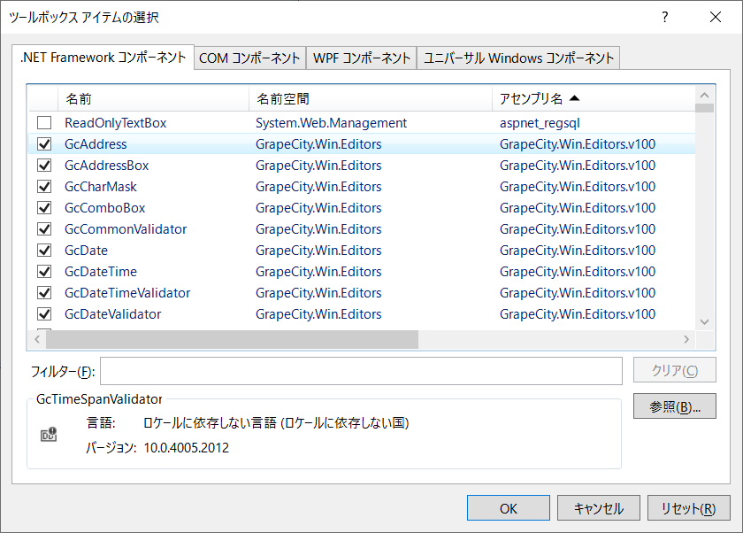Image resolution: width=743 pixels, height=533 pixels.
Task: Sort by 名前空間 column header
Action: click(370, 98)
